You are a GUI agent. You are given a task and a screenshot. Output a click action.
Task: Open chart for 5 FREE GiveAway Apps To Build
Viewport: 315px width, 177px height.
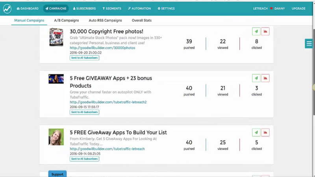[x=265, y=132]
